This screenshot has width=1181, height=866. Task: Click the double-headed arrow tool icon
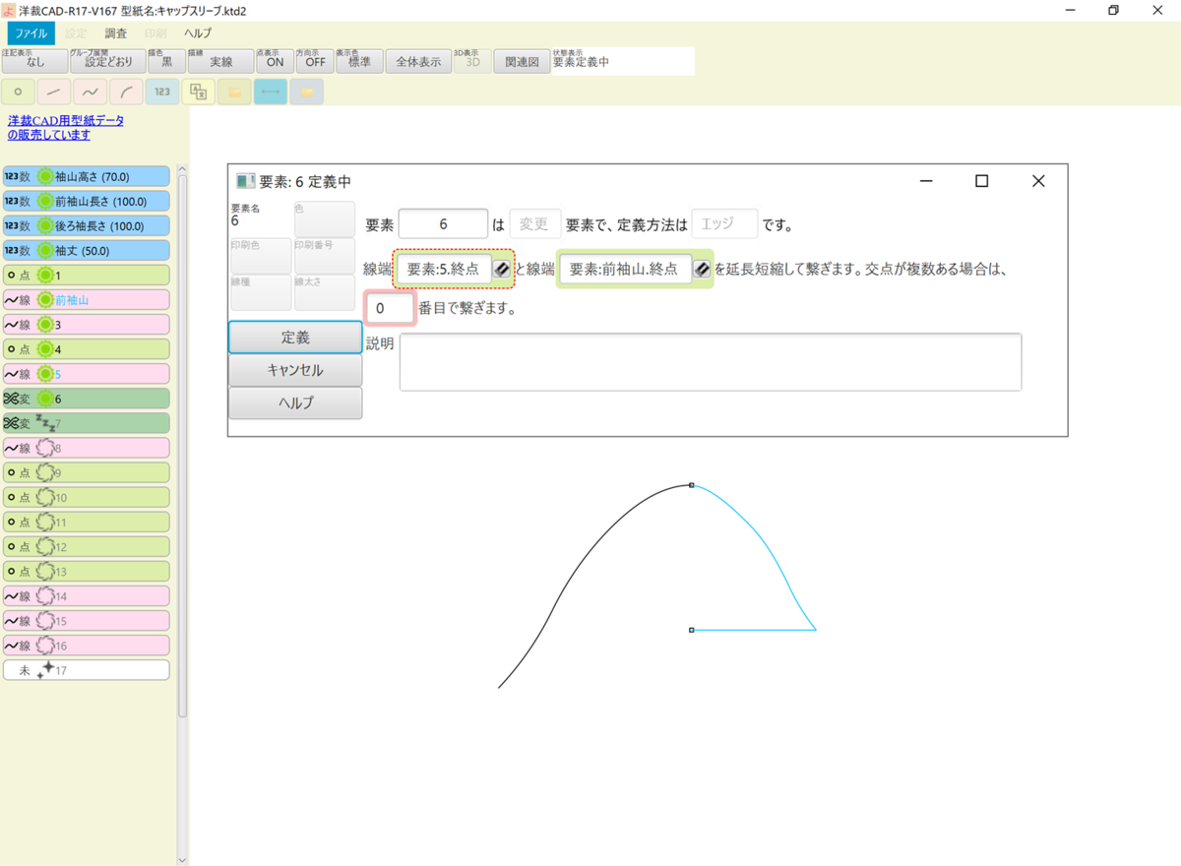click(x=270, y=91)
